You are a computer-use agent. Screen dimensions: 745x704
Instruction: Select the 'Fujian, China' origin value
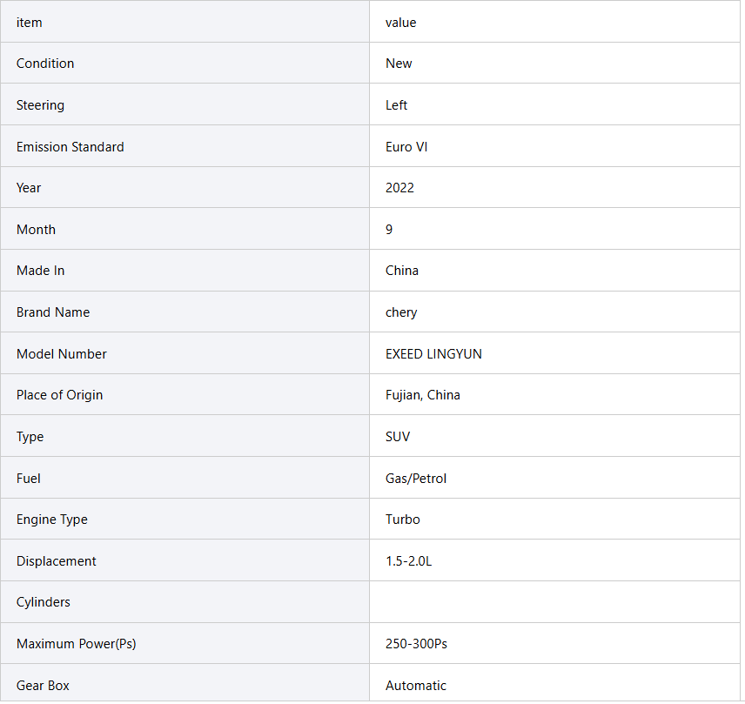[423, 395]
